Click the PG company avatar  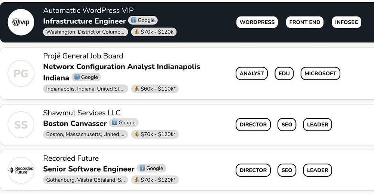click(21, 73)
